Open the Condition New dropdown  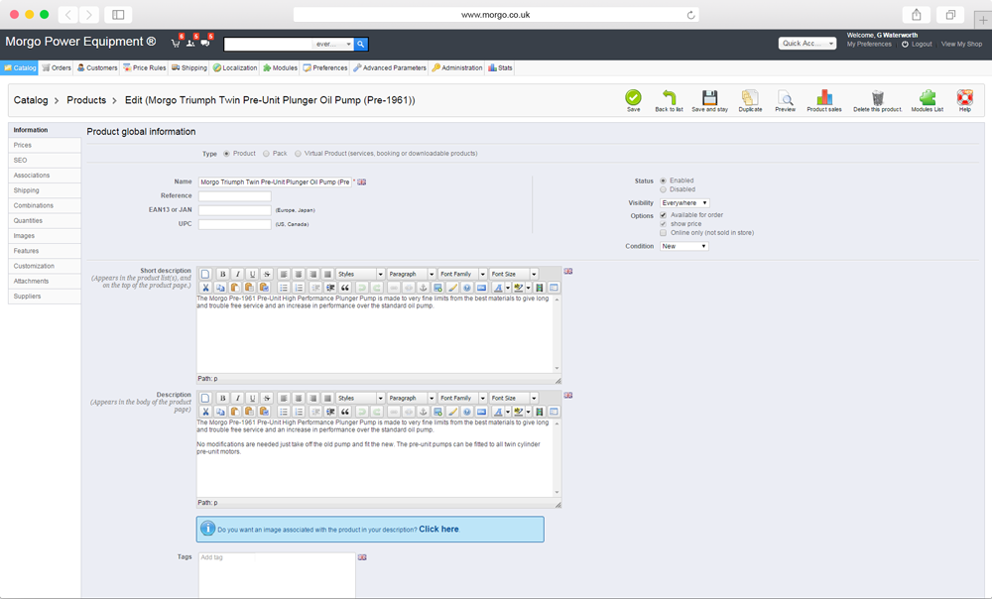coord(683,246)
